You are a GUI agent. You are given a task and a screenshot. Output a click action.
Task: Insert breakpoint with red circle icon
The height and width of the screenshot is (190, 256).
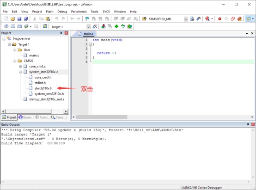219,19
